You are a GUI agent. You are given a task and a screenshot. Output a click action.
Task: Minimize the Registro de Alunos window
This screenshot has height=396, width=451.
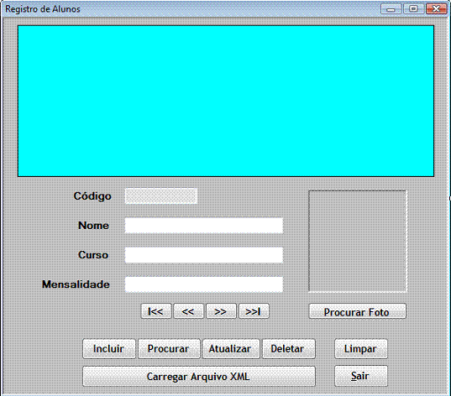coord(391,9)
